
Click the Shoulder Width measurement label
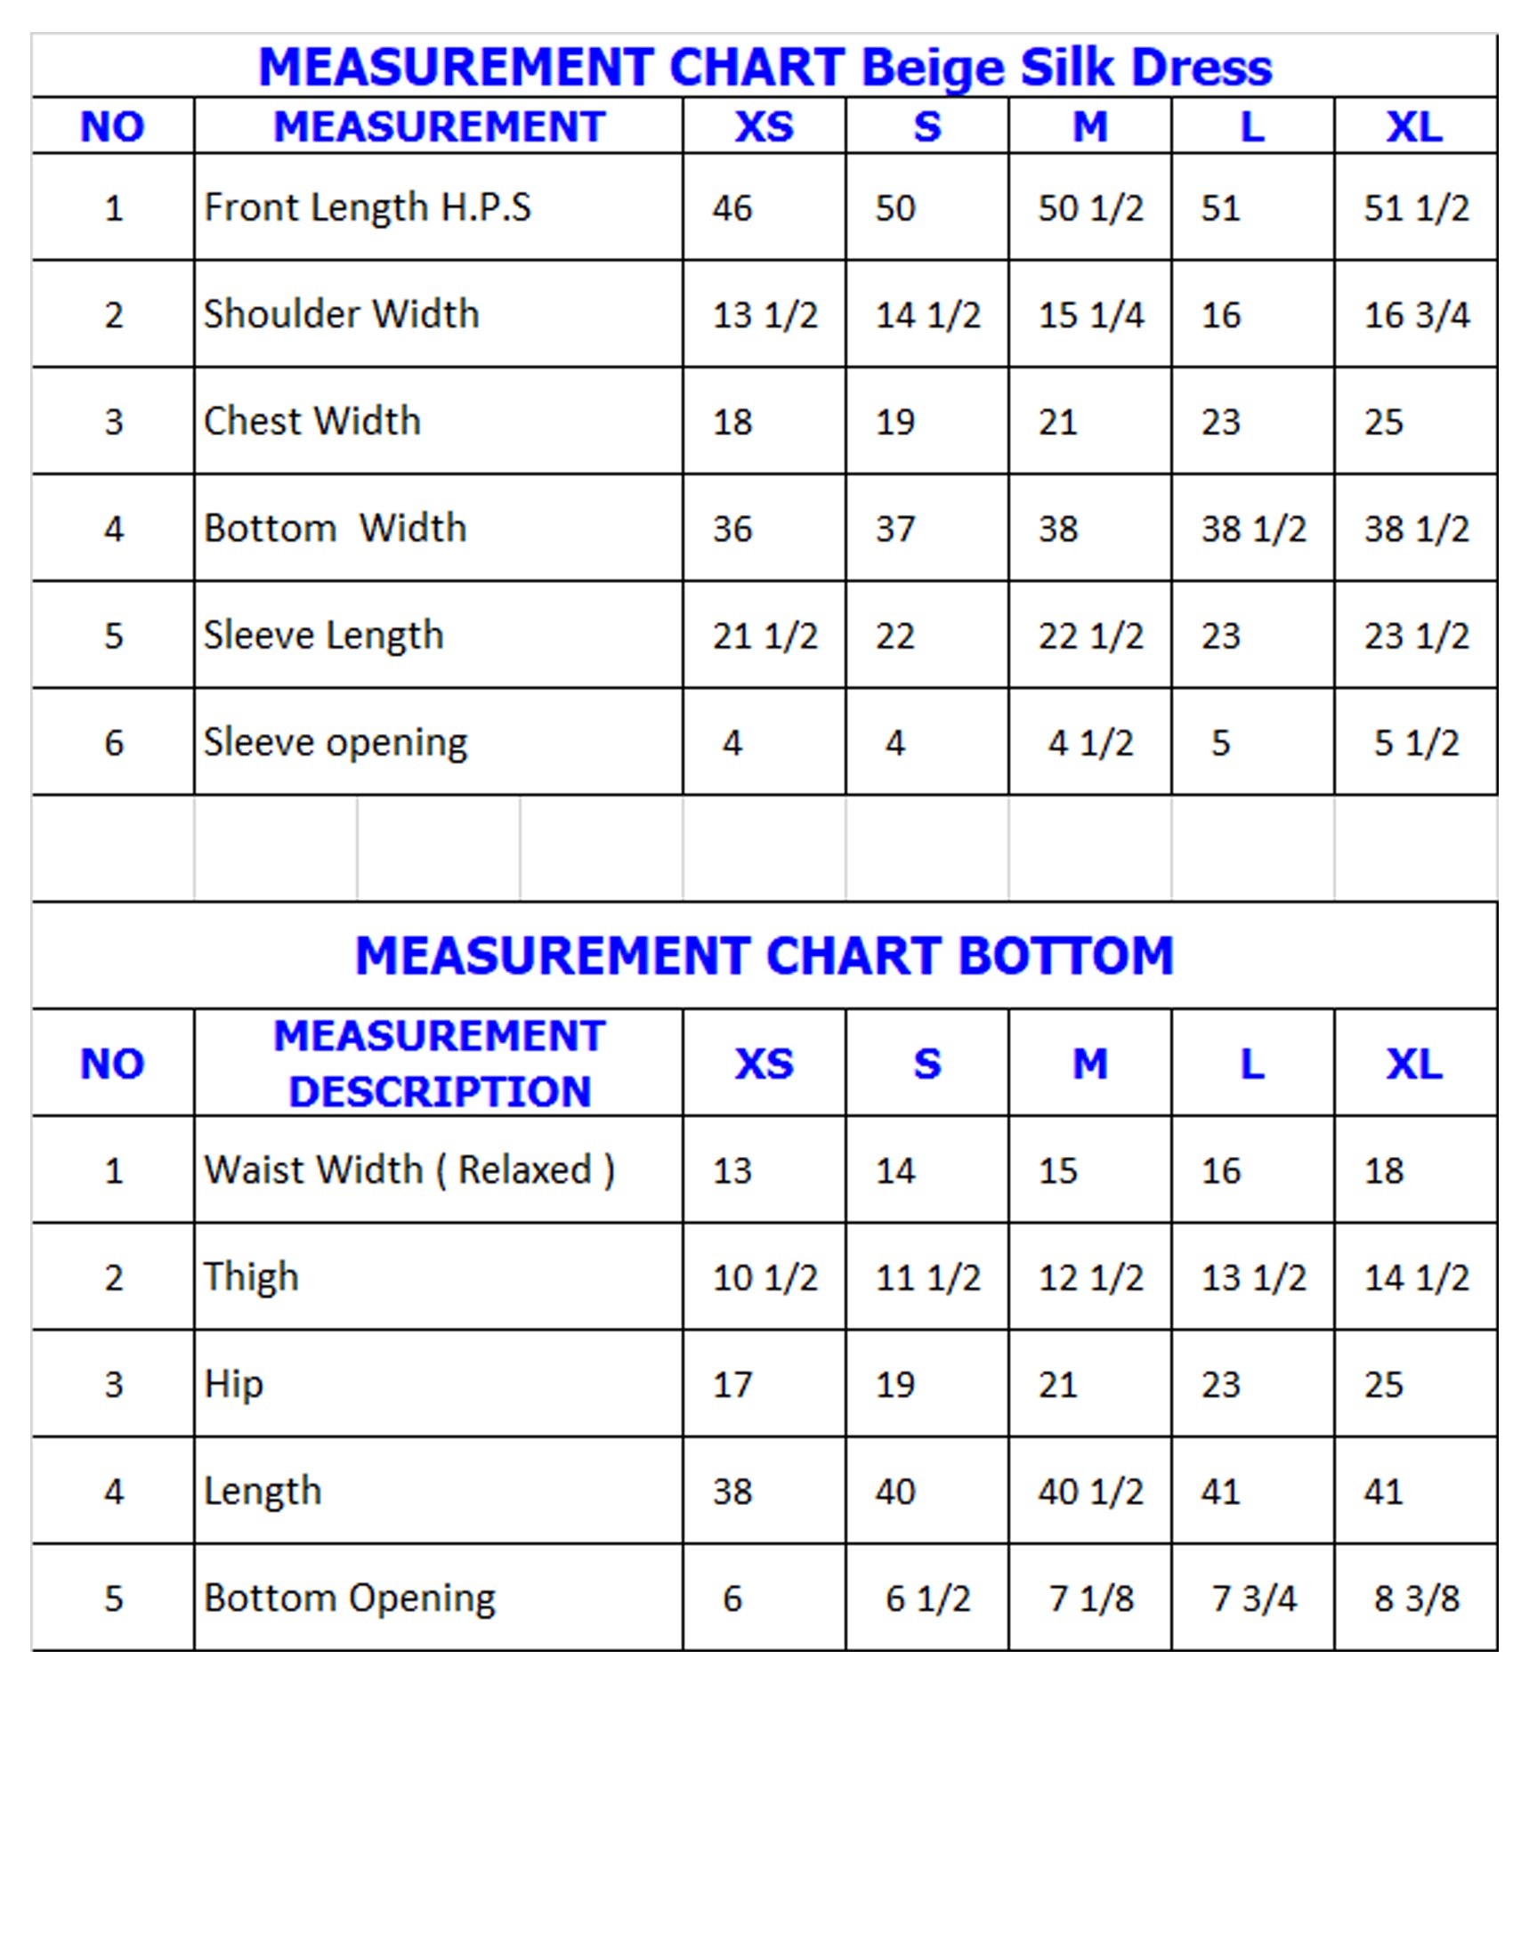click(342, 314)
